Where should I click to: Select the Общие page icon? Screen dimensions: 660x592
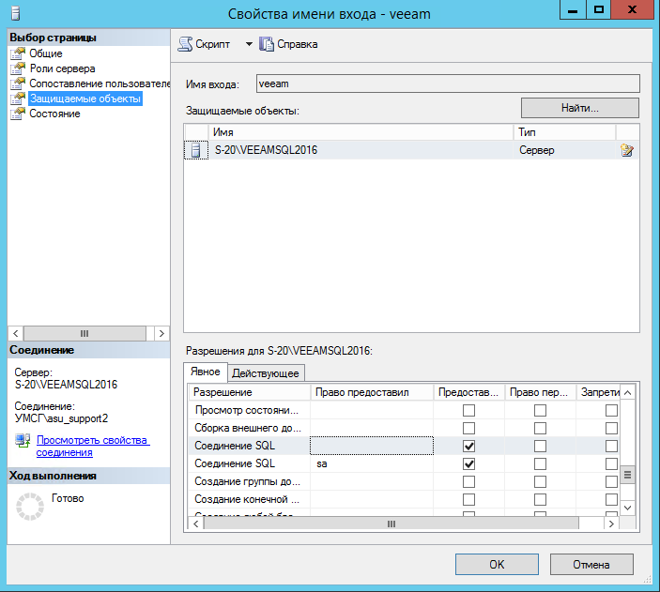(x=18, y=53)
